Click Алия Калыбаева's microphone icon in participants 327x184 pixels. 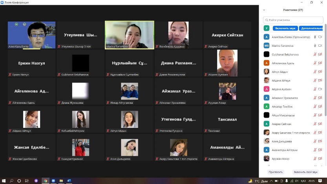tap(315, 37)
